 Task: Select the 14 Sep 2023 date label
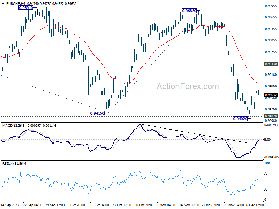[x=10, y=205]
